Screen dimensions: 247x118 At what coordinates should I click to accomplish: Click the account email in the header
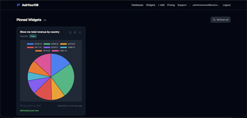click(206, 5)
